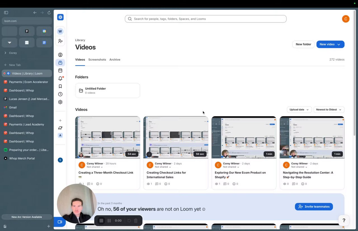Click the Loom logo in the sidebar
The width and height of the screenshot is (358, 231).
coord(60,17)
